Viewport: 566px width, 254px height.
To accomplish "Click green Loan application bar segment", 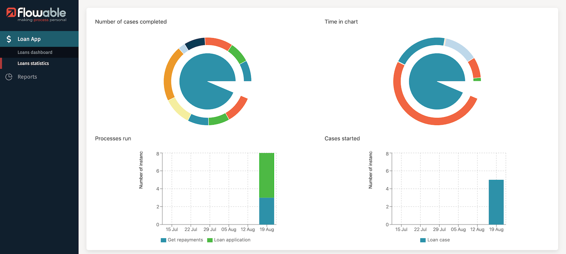I will (x=266, y=175).
